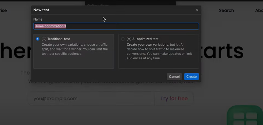Select the AI-optimized test radio button
This screenshot has height=125, width=263.
tap(123, 39)
